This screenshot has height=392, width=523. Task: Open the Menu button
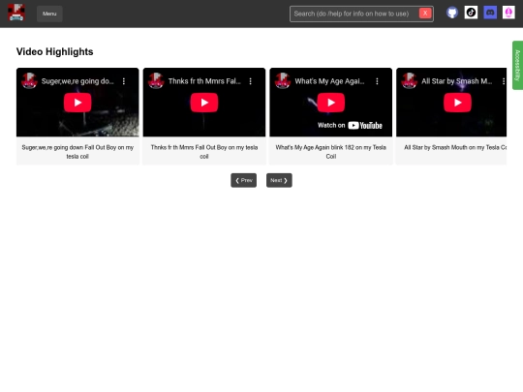click(49, 14)
